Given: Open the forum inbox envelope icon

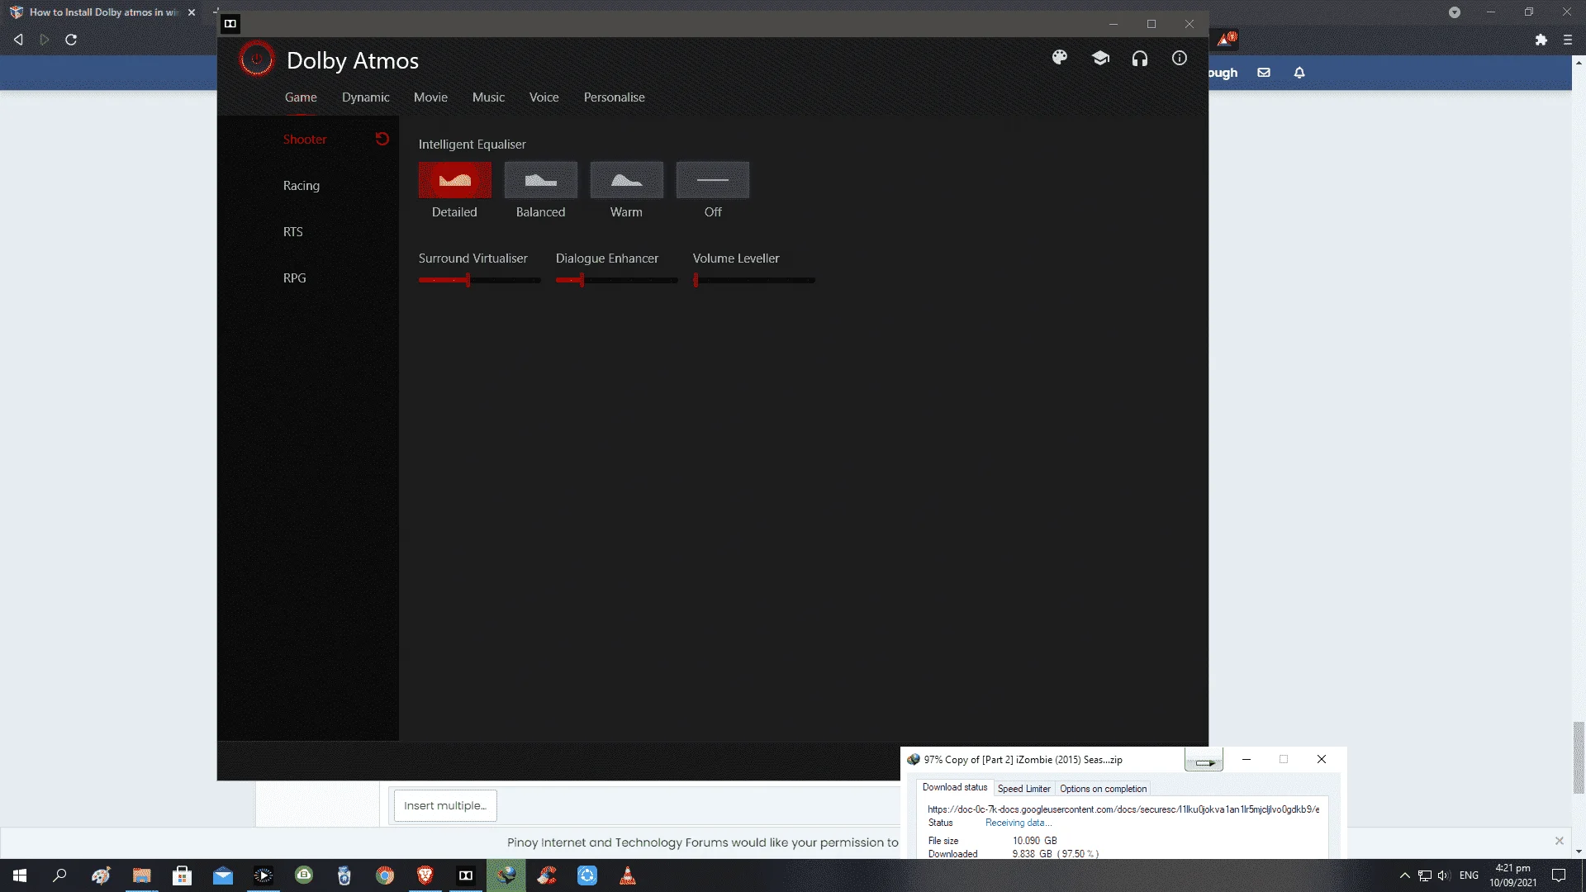Looking at the screenshot, I should 1264,73.
